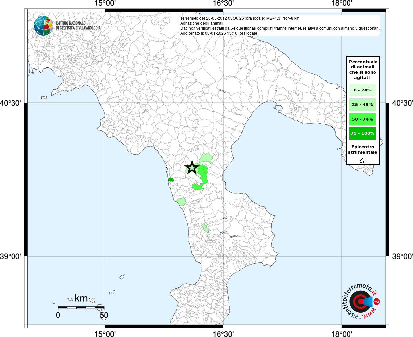Click the 'km' scale bar label
Screen dimensions: 413x337
click(81, 298)
